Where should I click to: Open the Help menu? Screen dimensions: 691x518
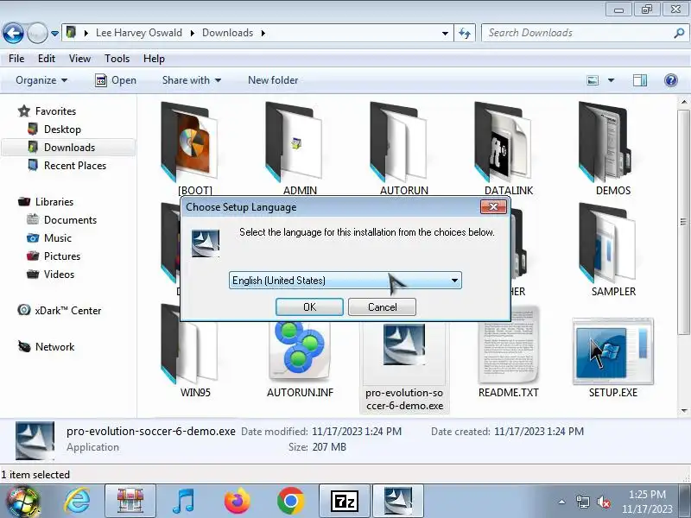[154, 59]
